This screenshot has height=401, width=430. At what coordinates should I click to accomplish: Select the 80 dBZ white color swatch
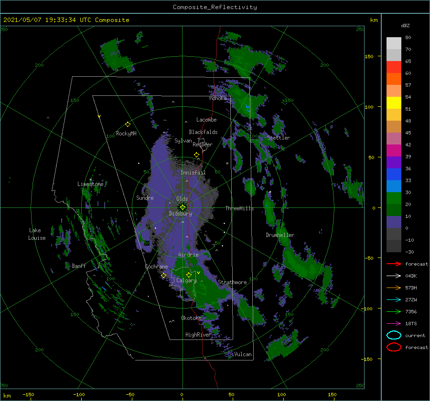[x=394, y=43]
